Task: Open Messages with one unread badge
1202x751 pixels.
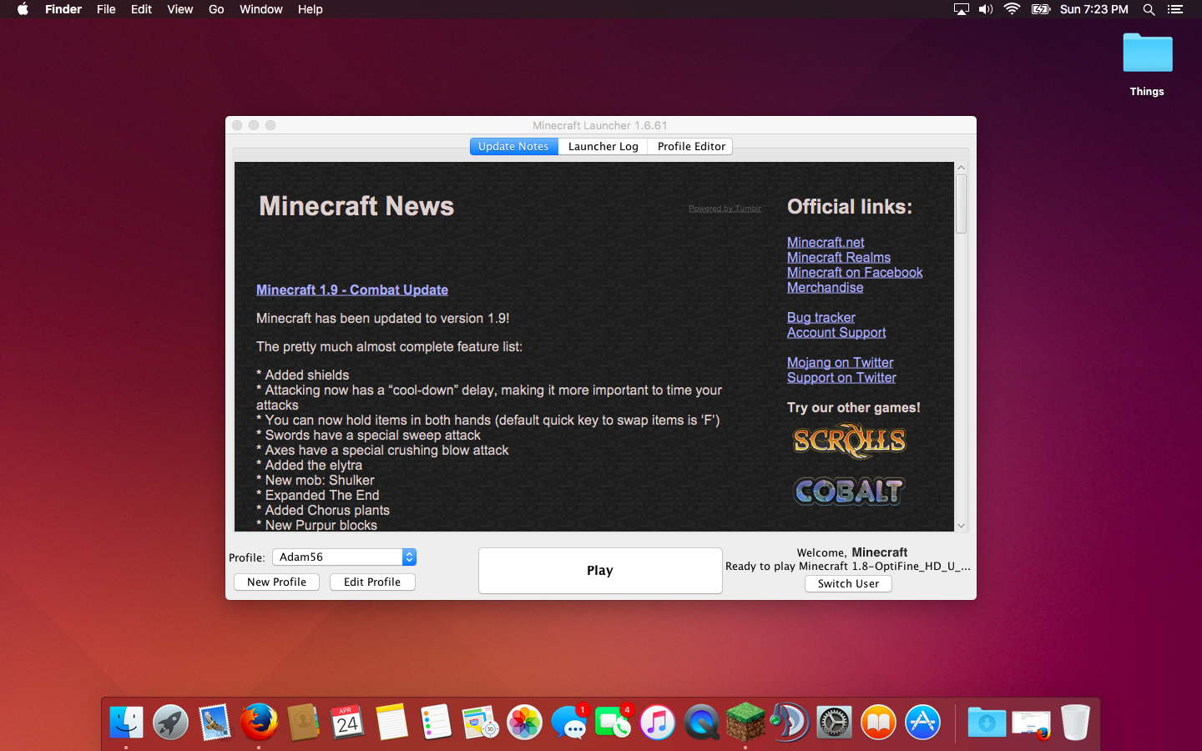Action: pyautogui.click(x=569, y=723)
